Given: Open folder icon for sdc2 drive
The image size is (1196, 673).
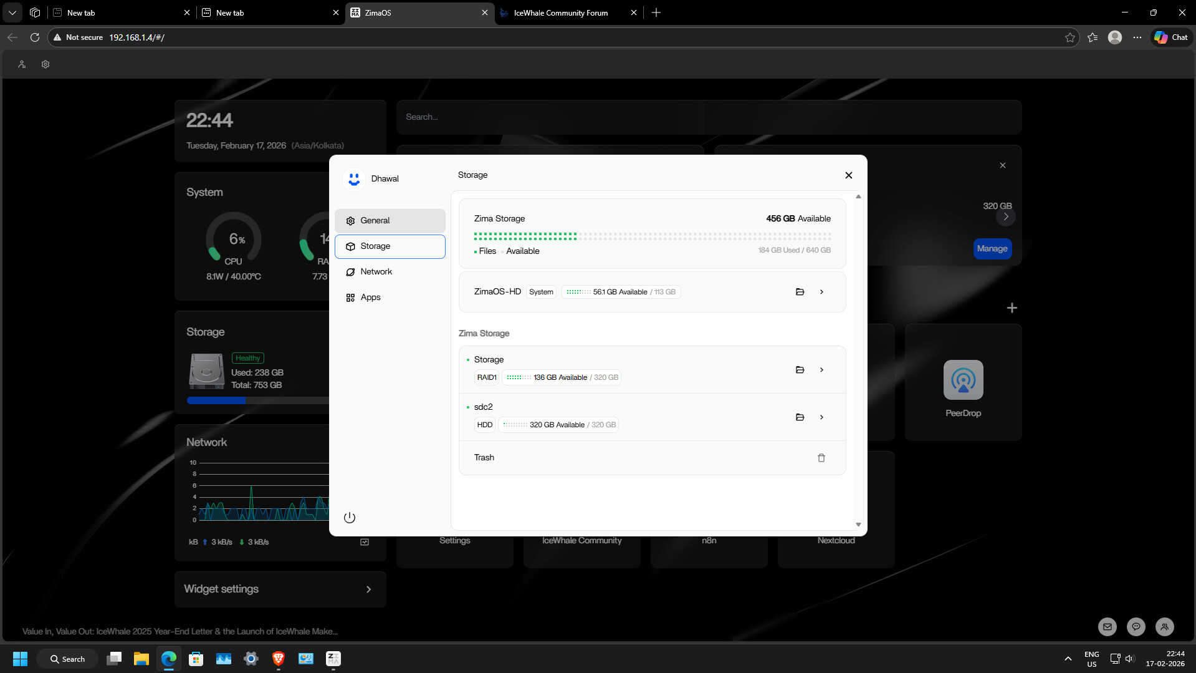Looking at the screenshot, I should click(800, 417).
